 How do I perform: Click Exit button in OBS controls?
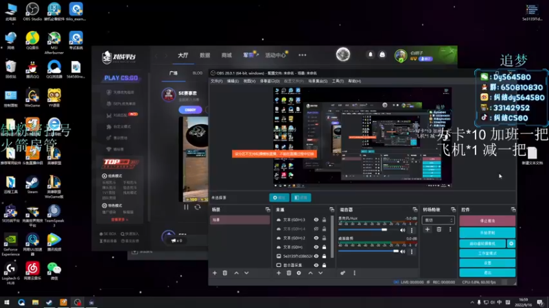point(487,272)
